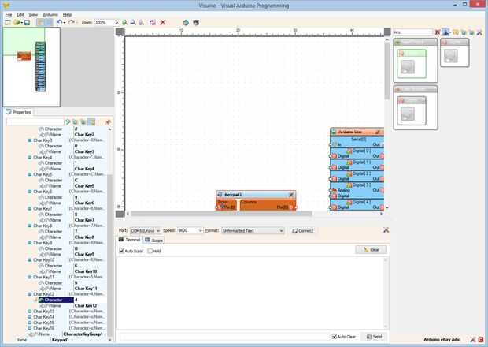Toggle the Auto Clear checkbox
Screen dimensions: 488x347
(335, 337)
